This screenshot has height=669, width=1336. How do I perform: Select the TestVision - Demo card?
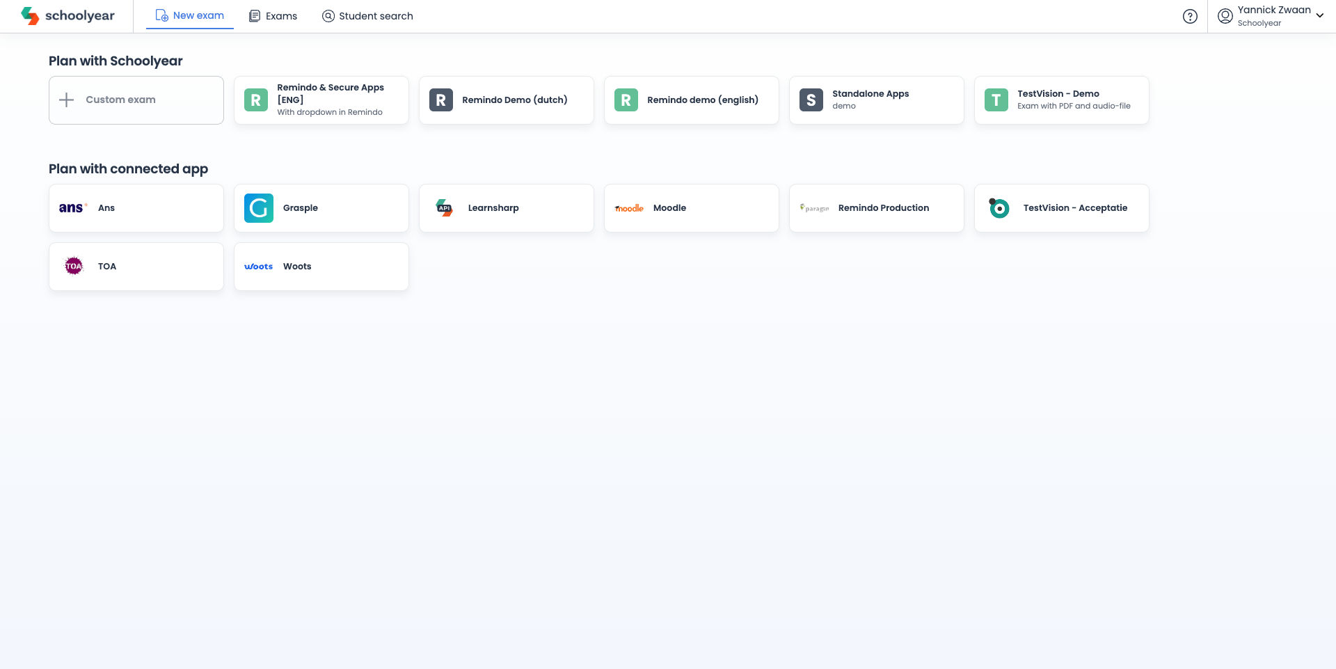coord(1062,100)
